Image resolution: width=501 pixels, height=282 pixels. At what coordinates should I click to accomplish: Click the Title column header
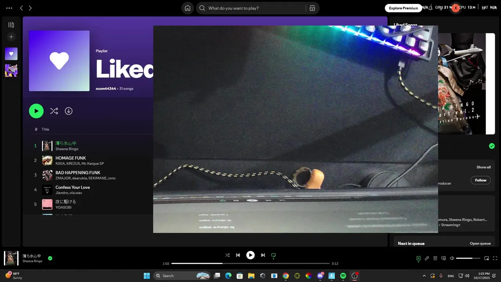pyautogui.click(x=45, y=129)
